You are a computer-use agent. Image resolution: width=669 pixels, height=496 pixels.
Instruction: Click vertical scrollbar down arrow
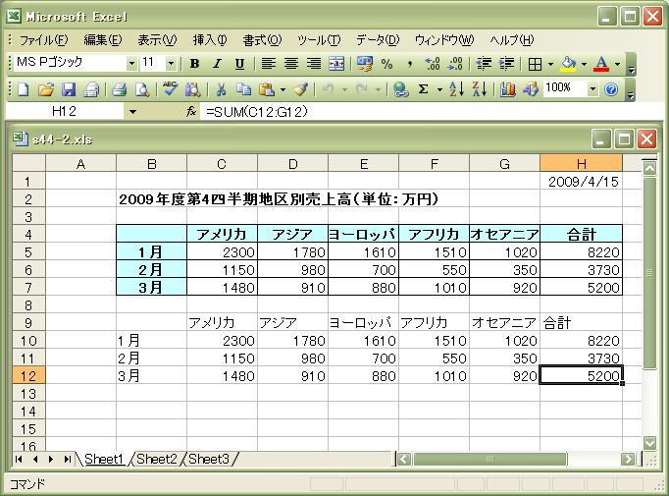click(649, 443)
